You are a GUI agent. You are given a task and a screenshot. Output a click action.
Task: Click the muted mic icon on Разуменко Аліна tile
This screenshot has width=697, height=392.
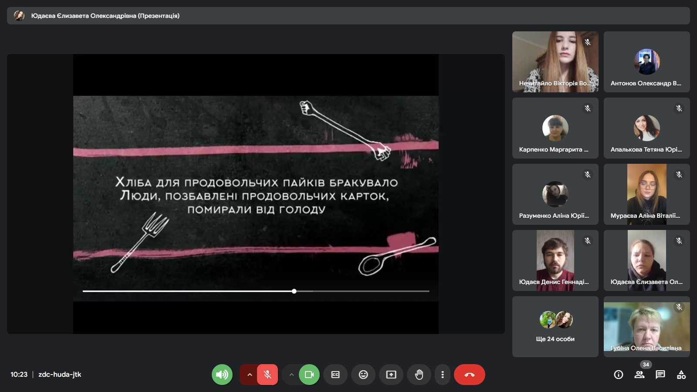(588, 175)
